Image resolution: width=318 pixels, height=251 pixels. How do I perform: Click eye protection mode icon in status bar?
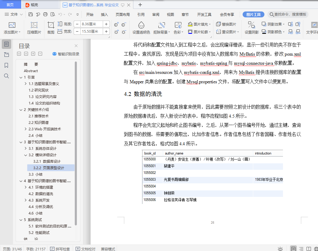pyautogui.click(x=280, y=249)
